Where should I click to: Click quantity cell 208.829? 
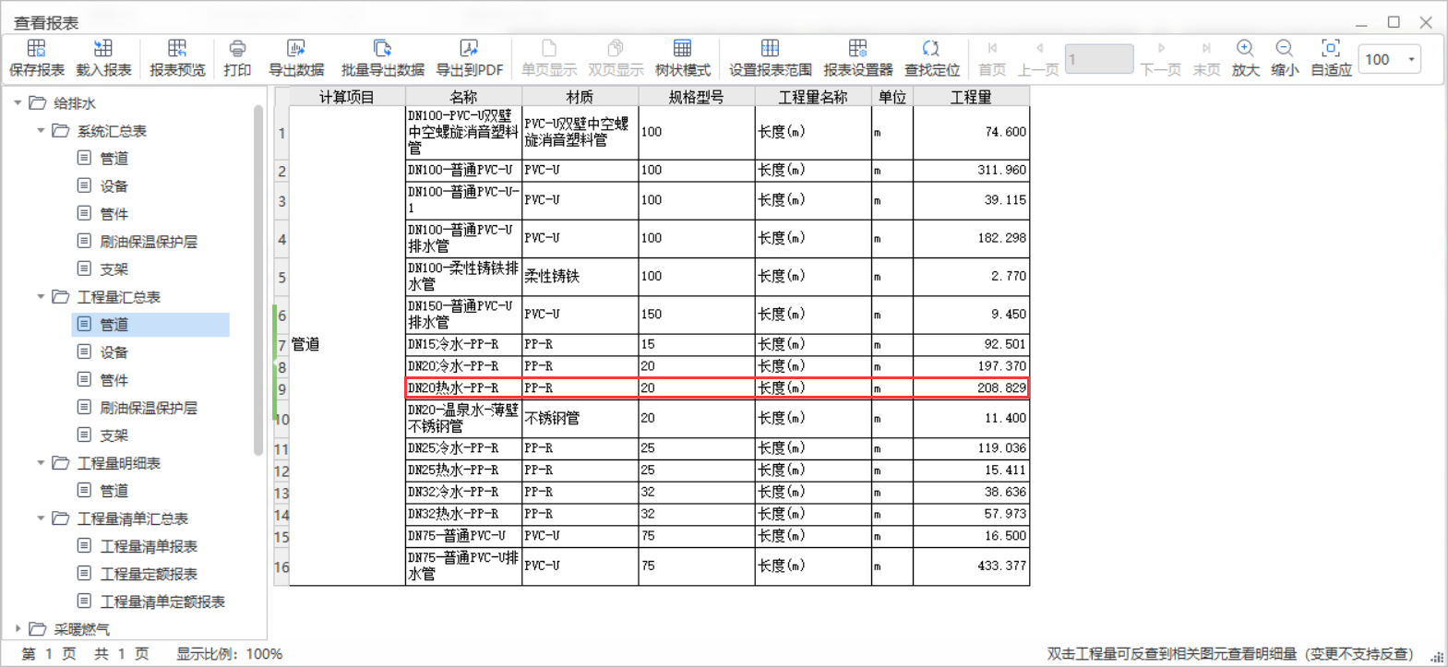click(971, 388)
